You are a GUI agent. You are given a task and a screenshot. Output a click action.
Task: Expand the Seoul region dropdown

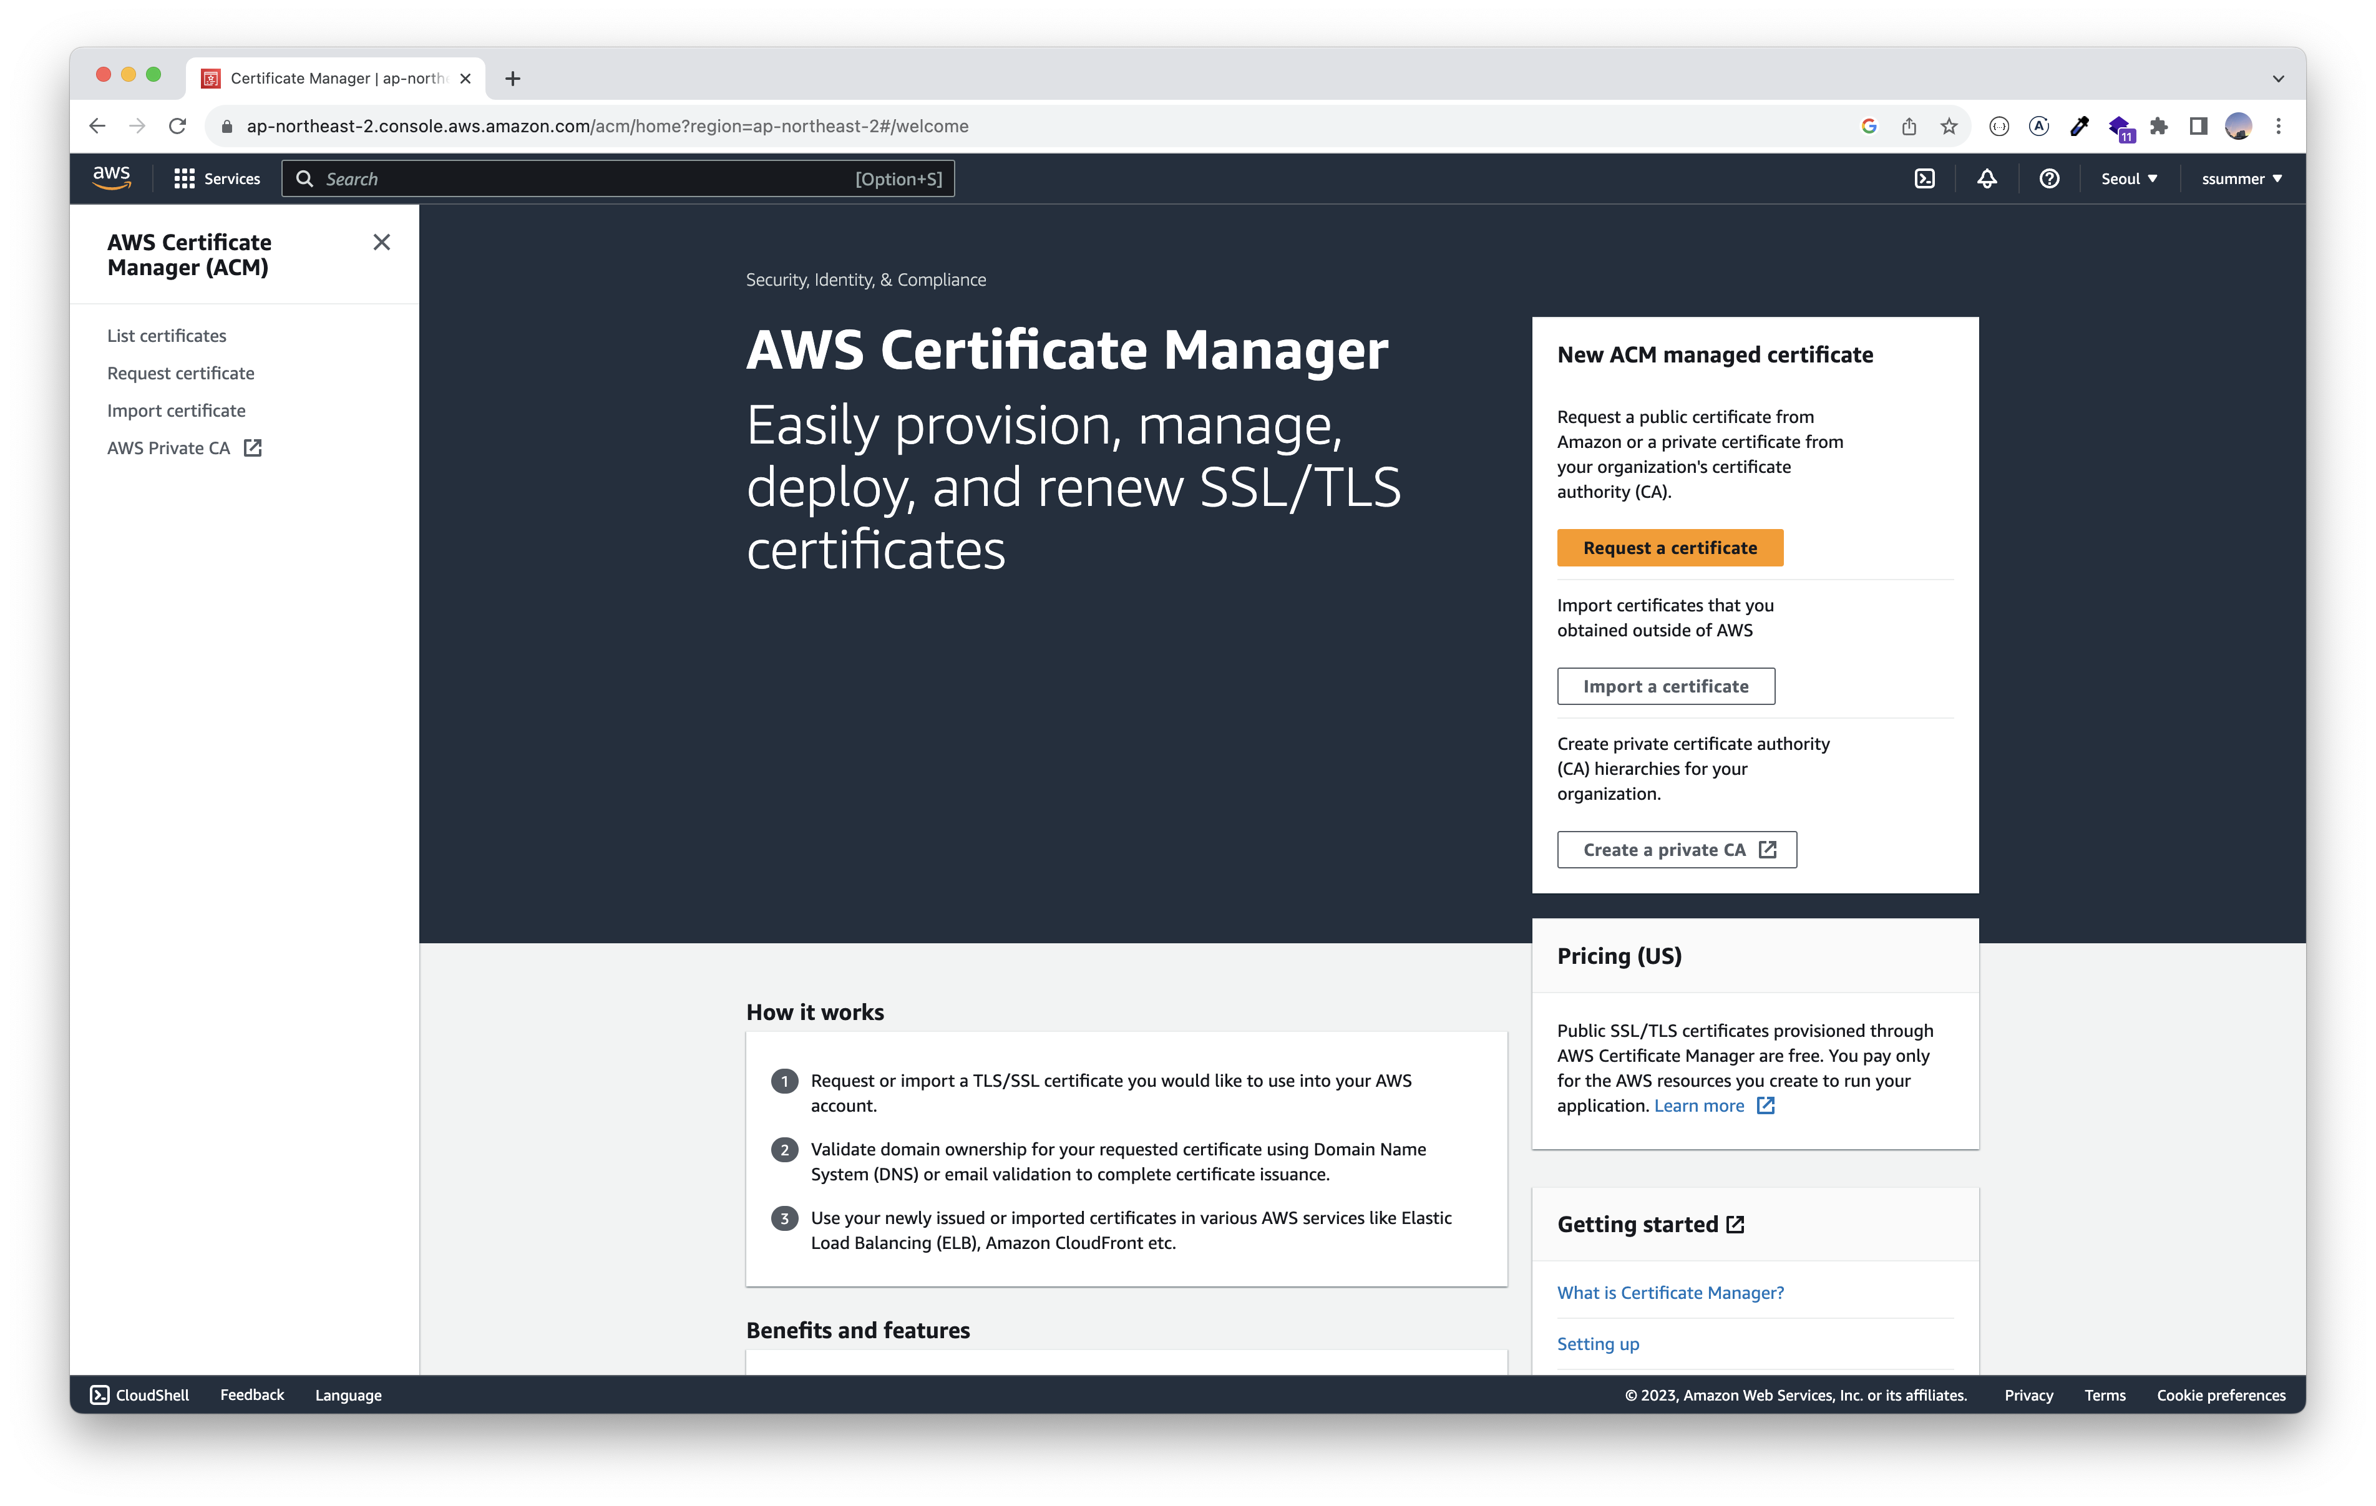tap(2128, 178)
